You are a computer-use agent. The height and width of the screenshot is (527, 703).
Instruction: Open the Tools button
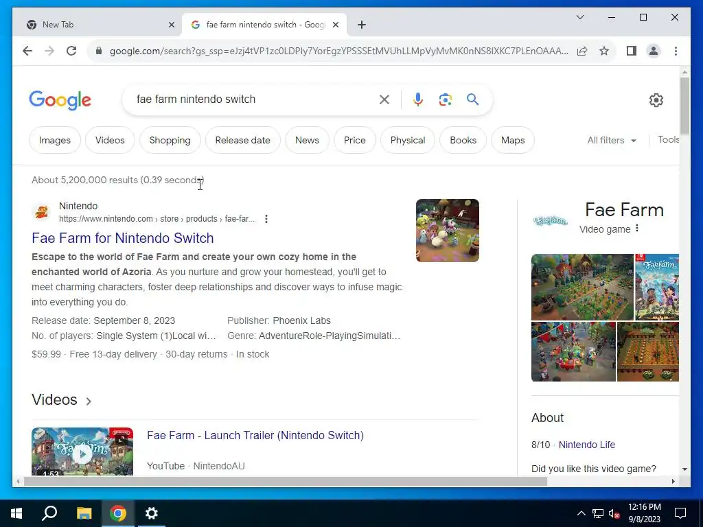coord(668,140)
